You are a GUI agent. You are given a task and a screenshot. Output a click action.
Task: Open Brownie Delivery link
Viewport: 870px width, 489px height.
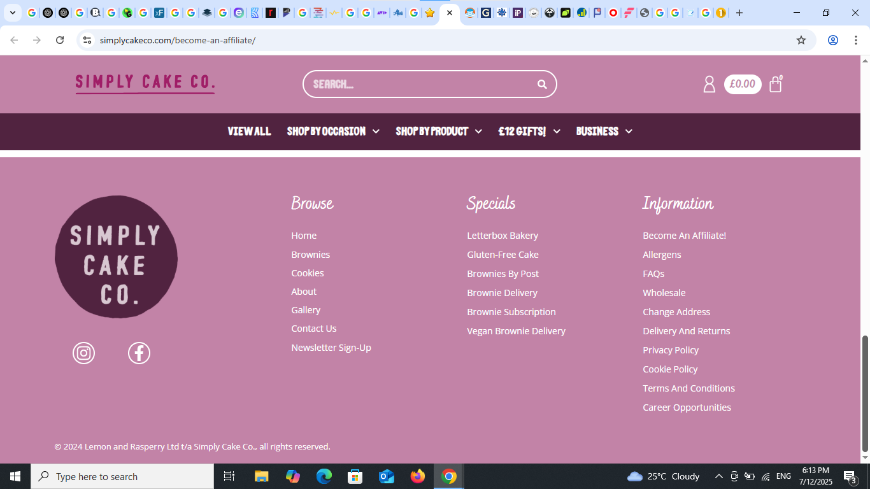503,293
